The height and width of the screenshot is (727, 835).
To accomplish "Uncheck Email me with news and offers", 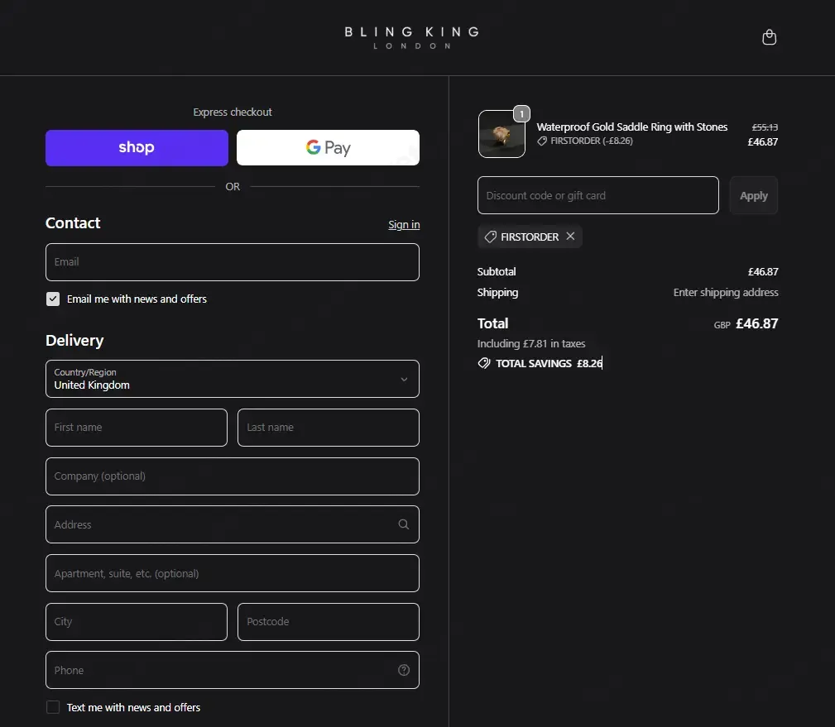I will tap(53, 299).
